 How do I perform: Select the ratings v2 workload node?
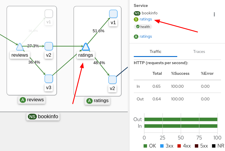(x=112, y=80)
